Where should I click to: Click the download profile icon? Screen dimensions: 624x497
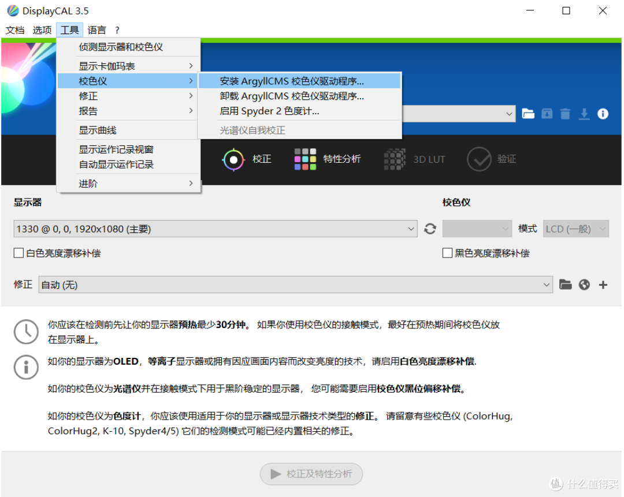click(x=584, y=114)
